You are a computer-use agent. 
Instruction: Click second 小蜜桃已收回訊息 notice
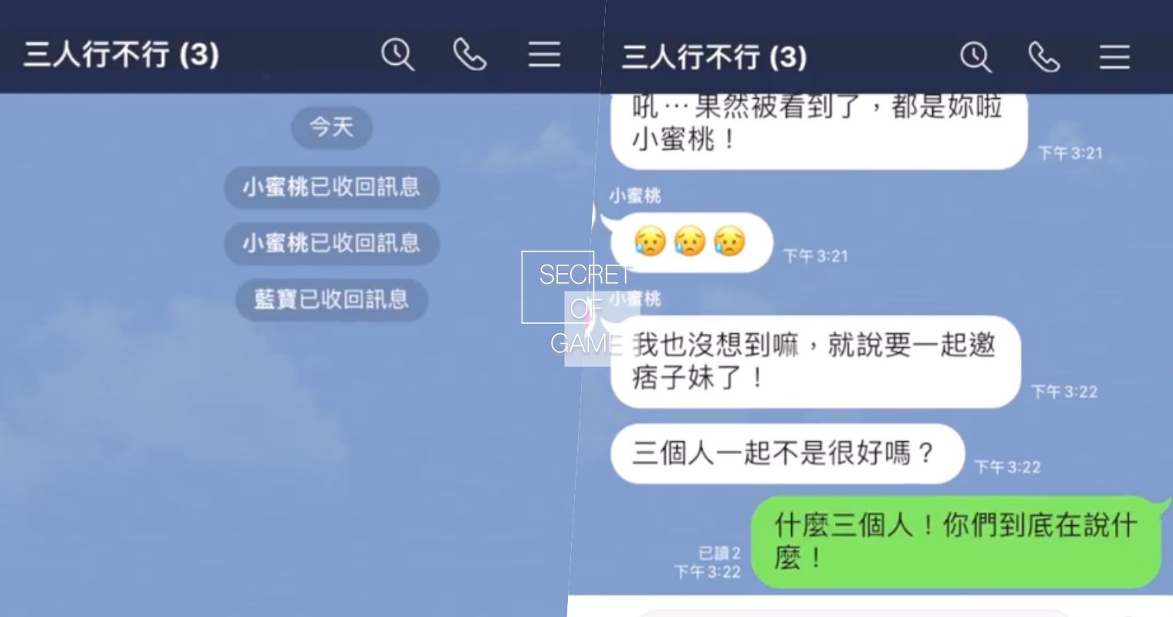(332, 244)
